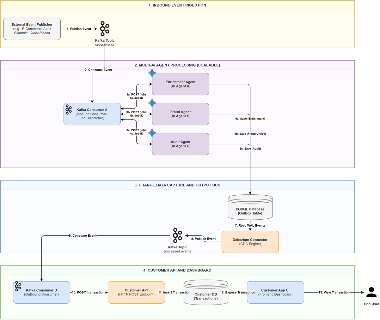Click the '3a. POST /jobs' label
The height and width of the screenshot is (320, 380).
click(136, 94)
